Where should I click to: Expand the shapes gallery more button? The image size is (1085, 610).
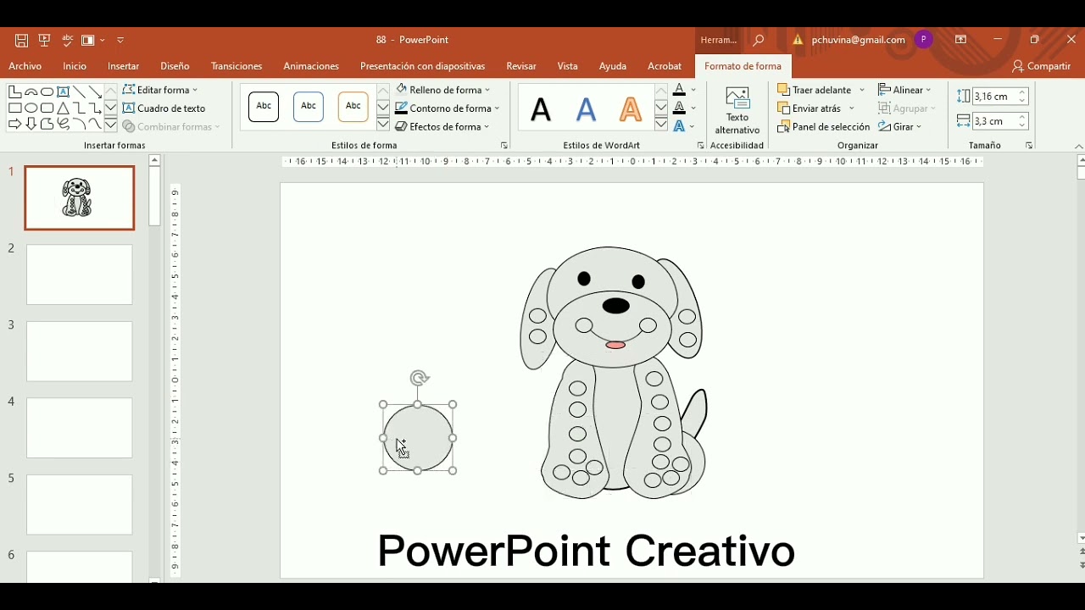click(111, 125)
